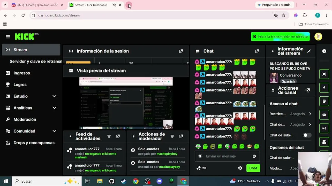
Task: Open the Windows Start menu
Action: click(6, 181)
